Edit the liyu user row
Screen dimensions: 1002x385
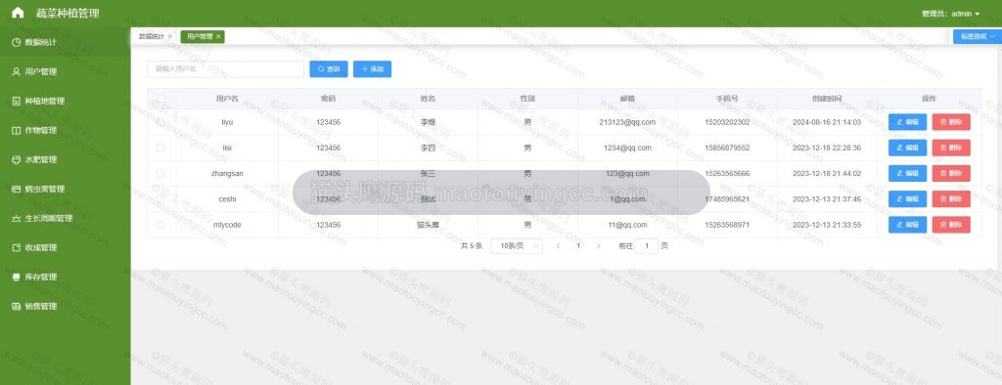tap(907, 122)
